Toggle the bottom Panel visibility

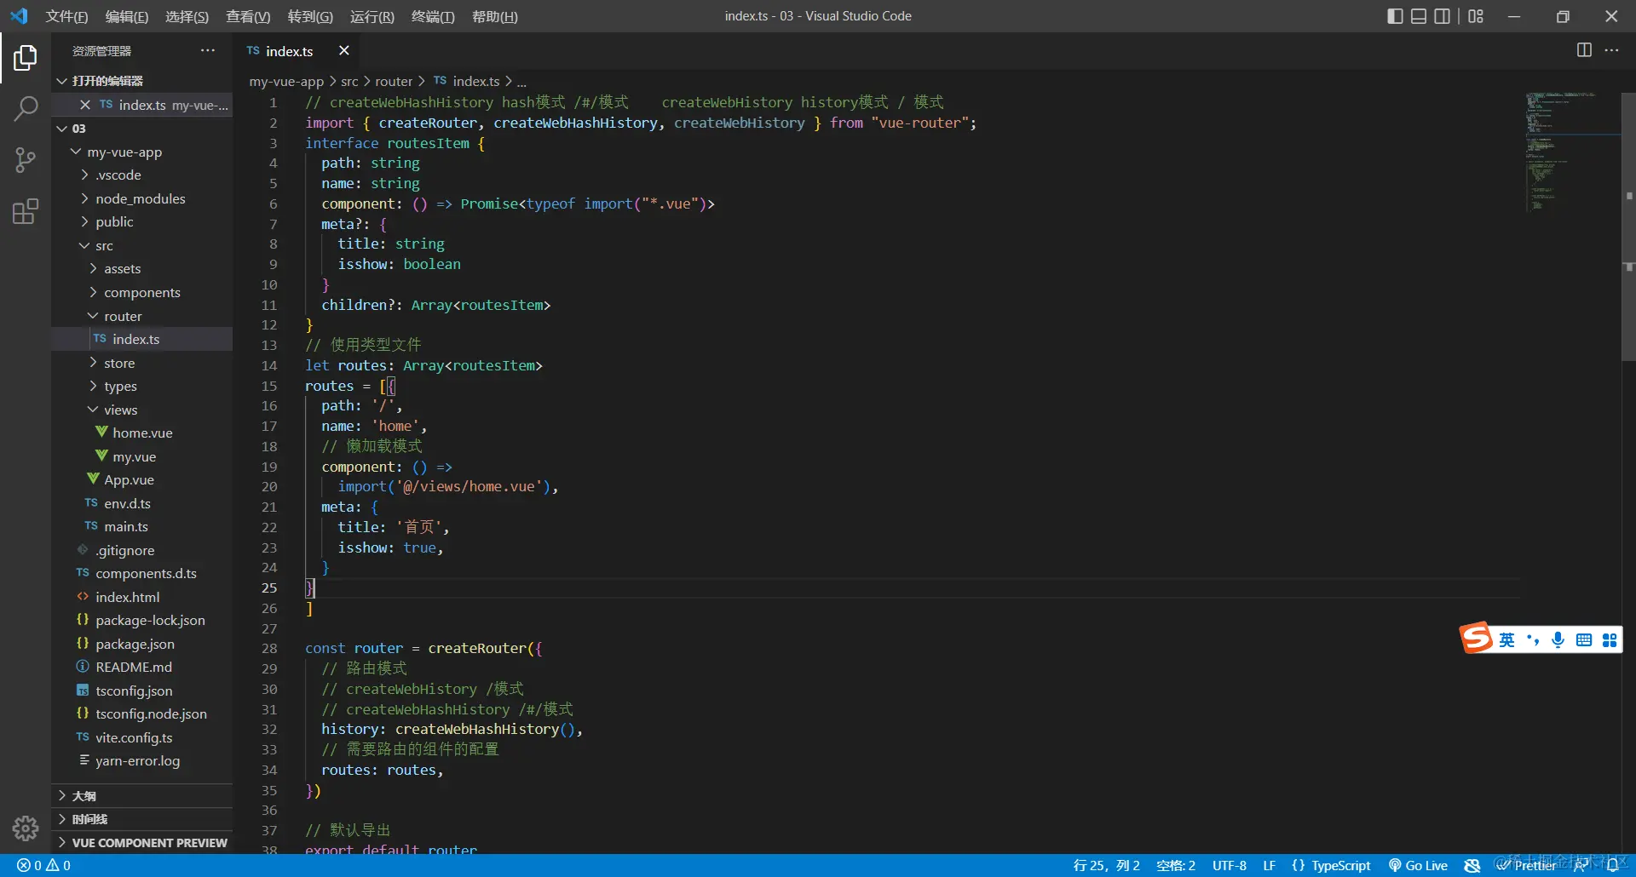coord(1419,16)
